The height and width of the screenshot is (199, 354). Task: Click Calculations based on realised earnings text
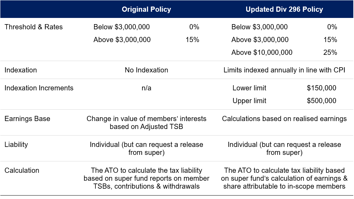pos(284,119)
